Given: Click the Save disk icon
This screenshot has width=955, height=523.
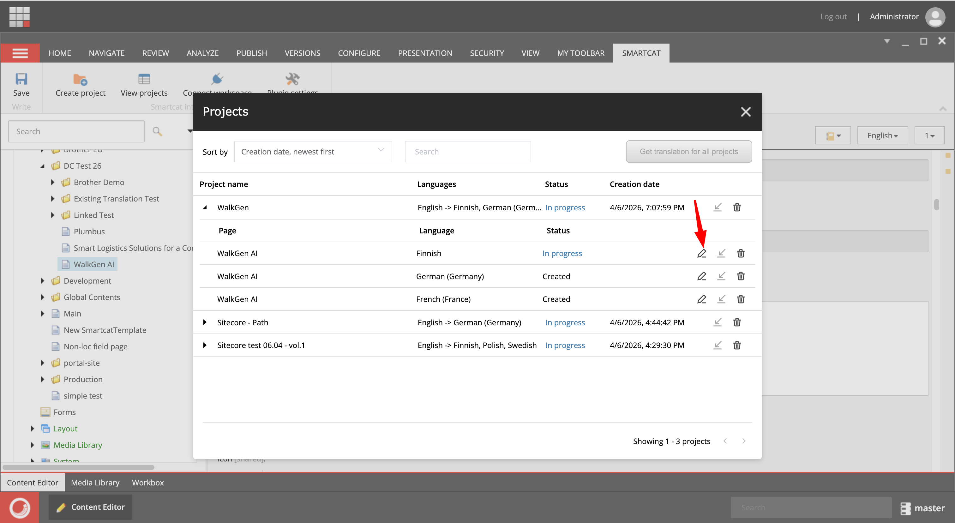Looking at the screenshot, I should tap(21, 79).
